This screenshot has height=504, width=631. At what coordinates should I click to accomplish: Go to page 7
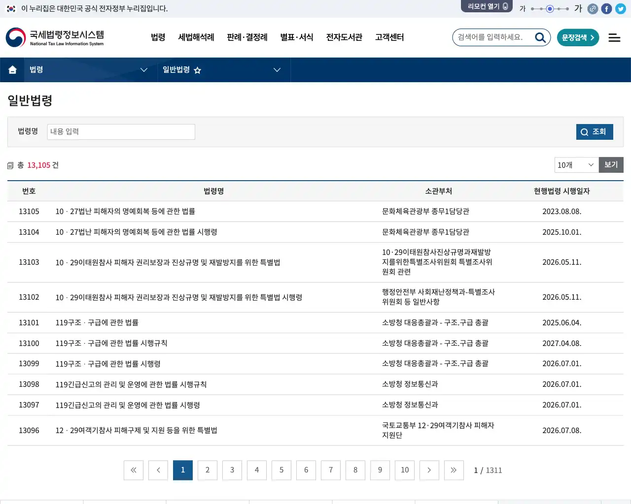coord(331,470)
